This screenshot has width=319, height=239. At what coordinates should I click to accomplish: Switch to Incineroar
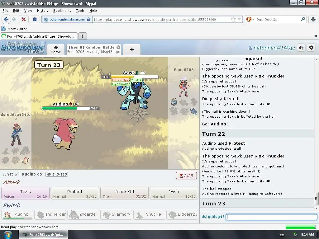[50, 215]
